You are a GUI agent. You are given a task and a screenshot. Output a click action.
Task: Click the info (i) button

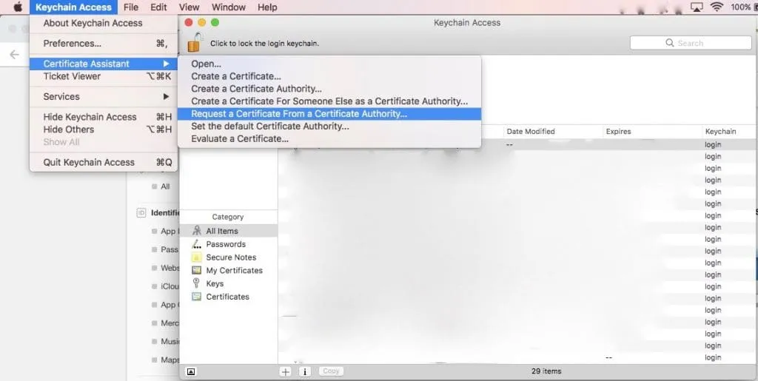[304, 371]
